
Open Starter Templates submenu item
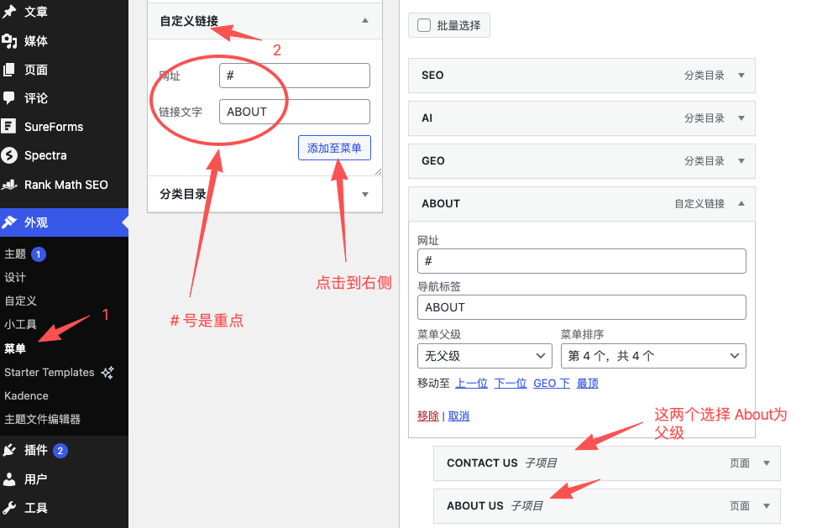(x=50, y=372)
